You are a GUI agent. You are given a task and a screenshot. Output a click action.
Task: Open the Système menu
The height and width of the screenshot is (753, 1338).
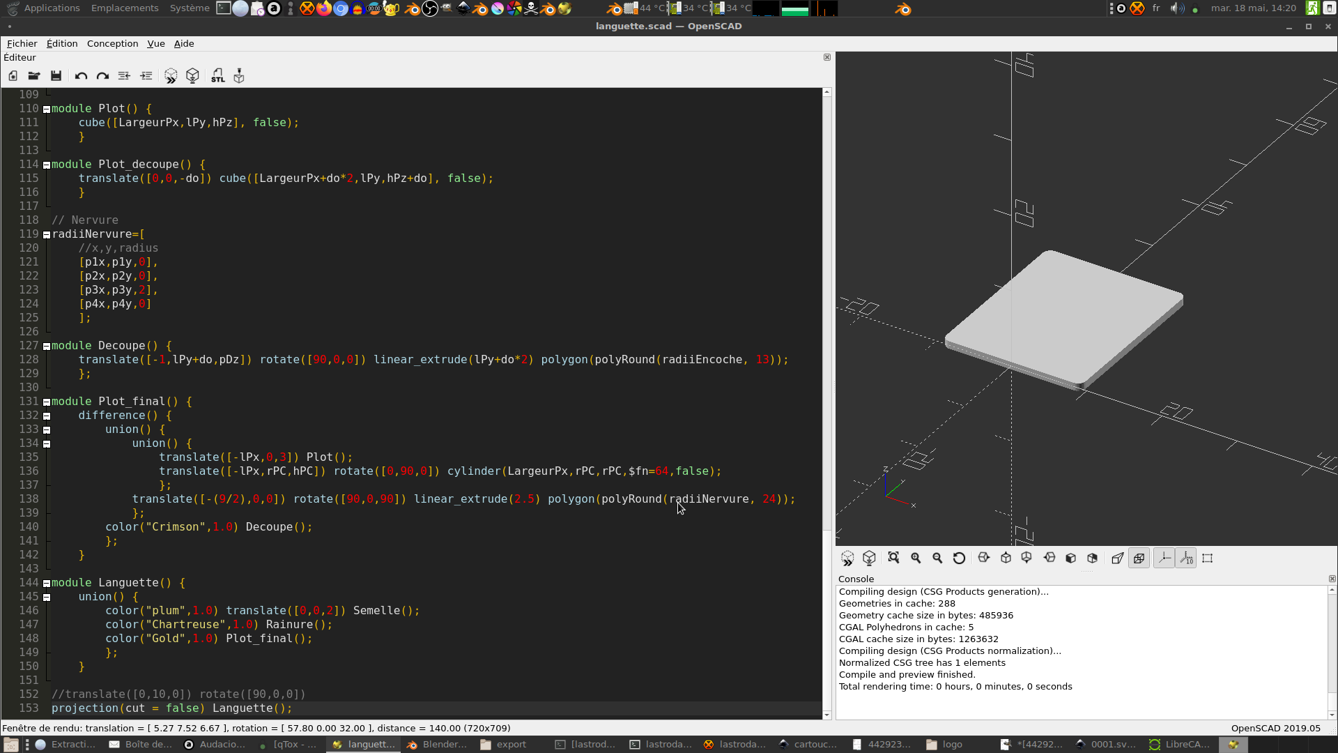click(x=190, y=8)
